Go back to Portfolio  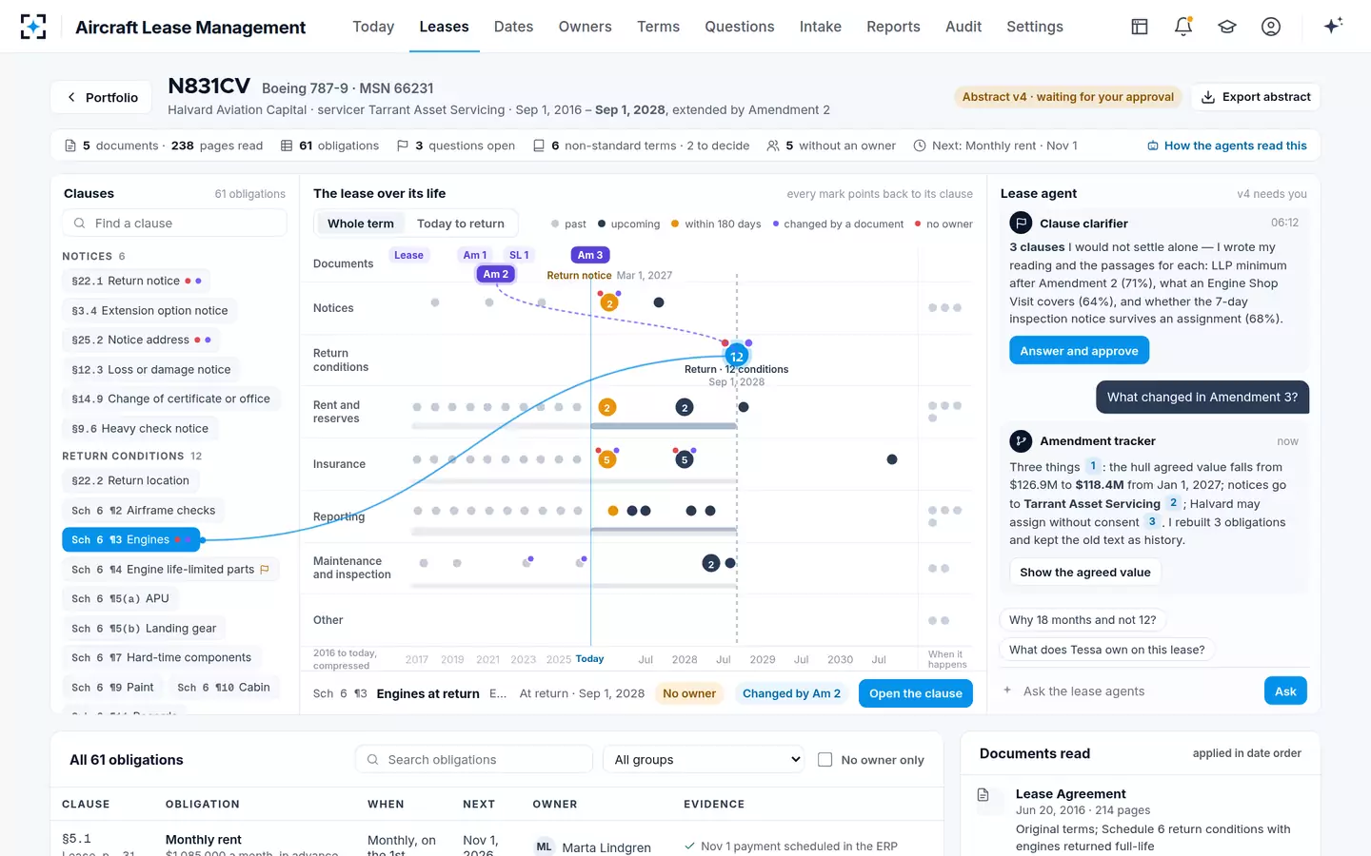pyautogui.click(x=101, y=97)
